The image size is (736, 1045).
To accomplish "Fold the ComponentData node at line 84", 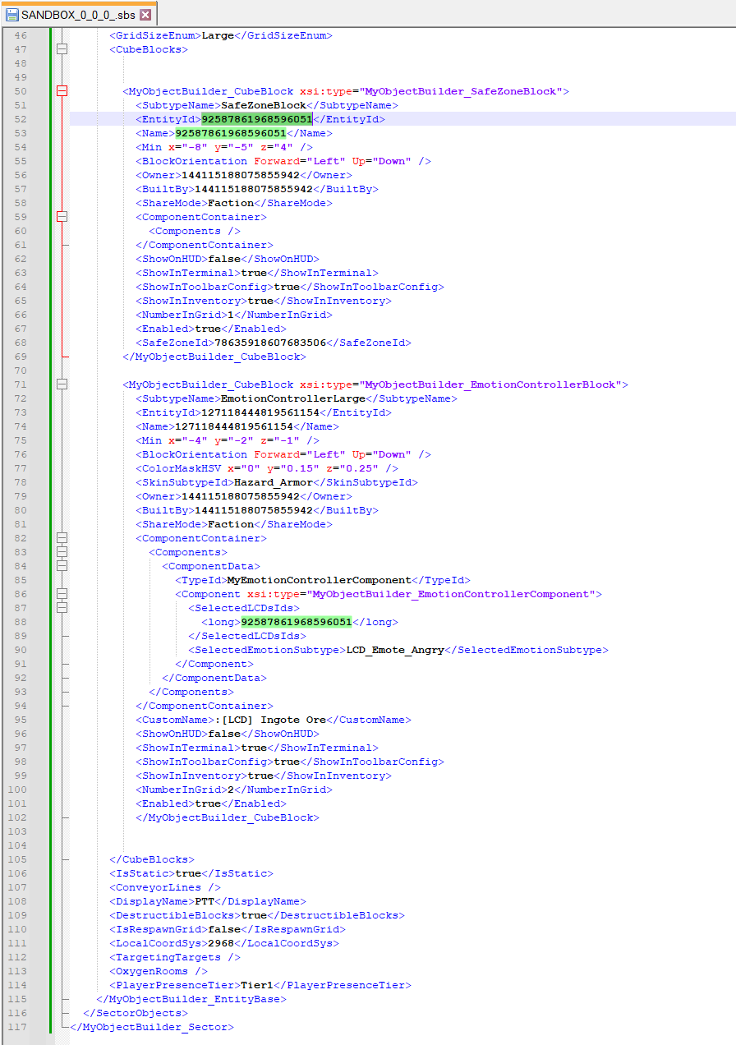I will click(x=62, y=566).
